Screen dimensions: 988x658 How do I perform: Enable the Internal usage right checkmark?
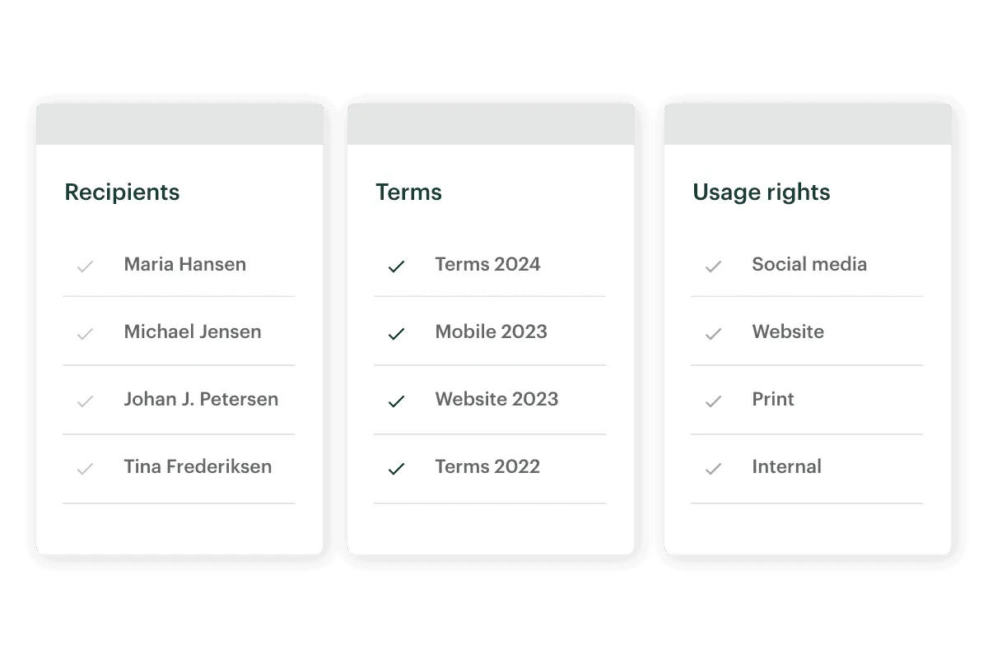(x=714, y=469)
